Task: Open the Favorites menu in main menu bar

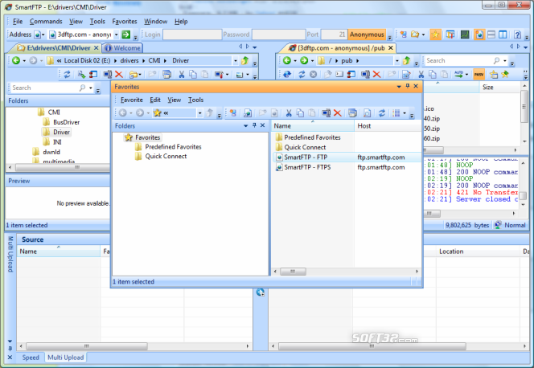Action: 125,22
